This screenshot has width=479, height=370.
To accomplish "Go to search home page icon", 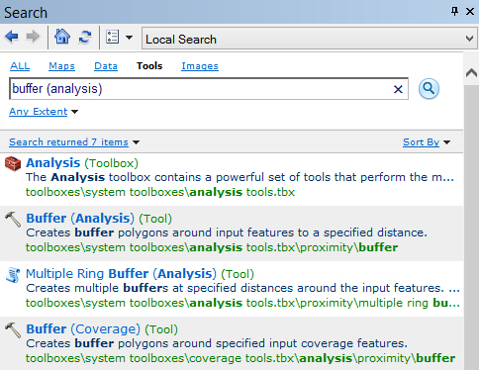I will coord(62,37).
